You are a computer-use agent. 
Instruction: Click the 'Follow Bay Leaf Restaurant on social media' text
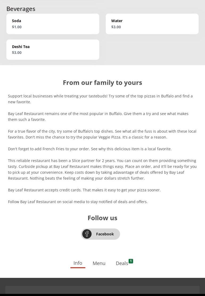78,202
